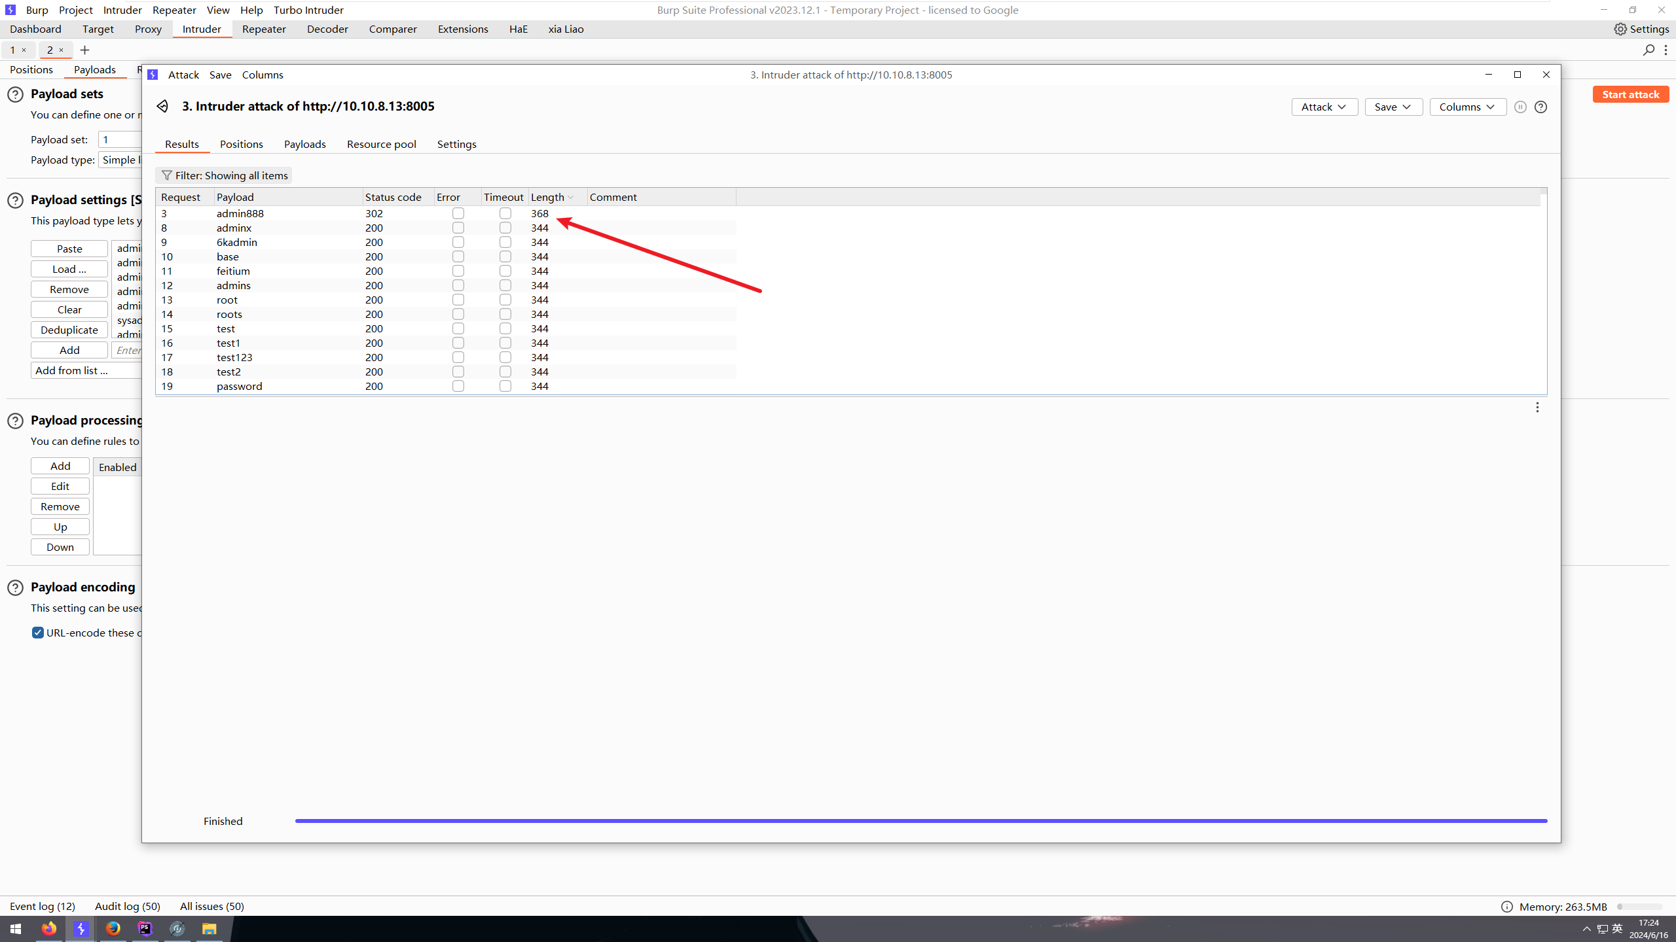The width and height of the screenshot is (1676, 942).
Task: Toggle Timeout checkbox for 6kadmin row
Action: point(505,242)
